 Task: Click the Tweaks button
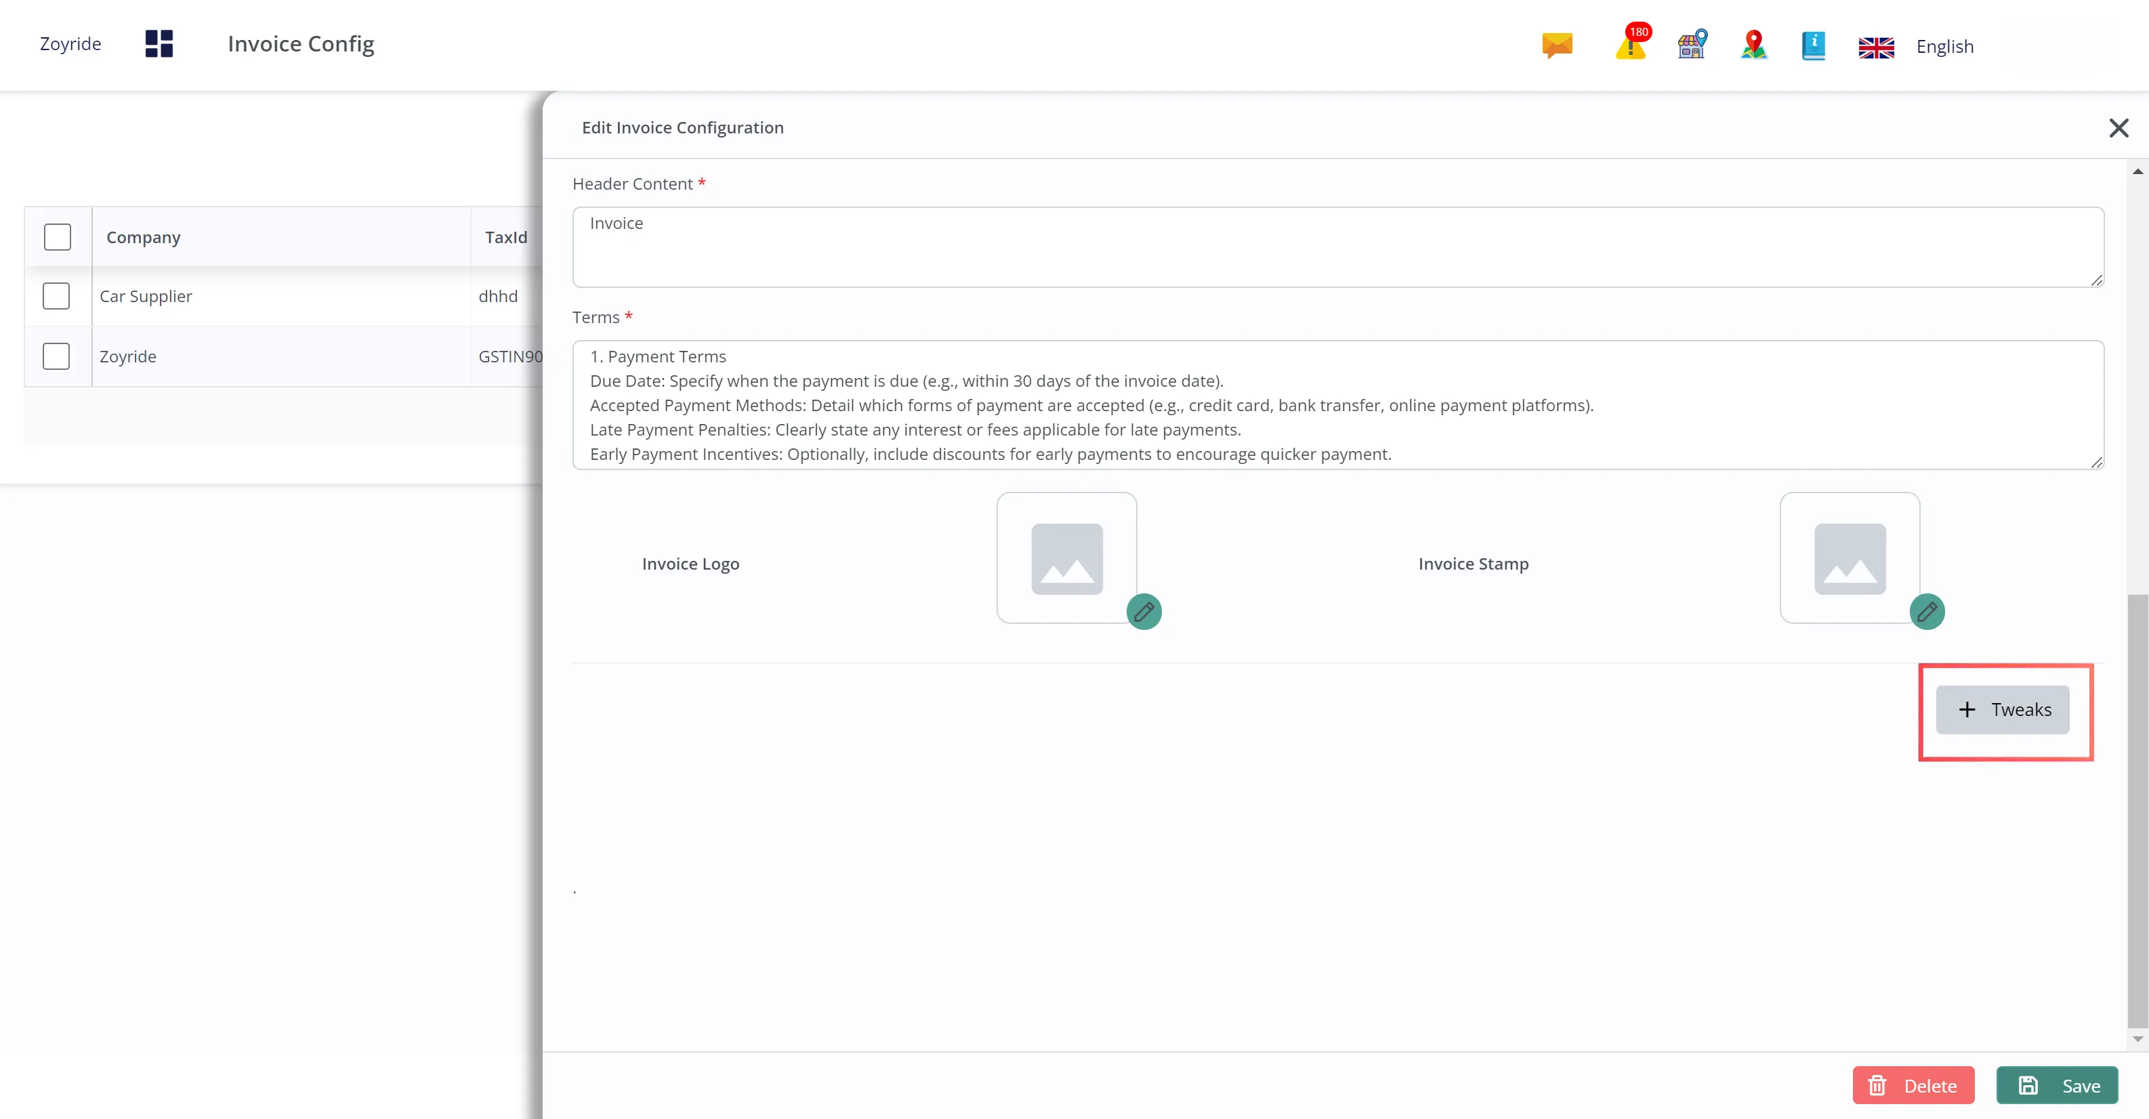pos(2002,710)
